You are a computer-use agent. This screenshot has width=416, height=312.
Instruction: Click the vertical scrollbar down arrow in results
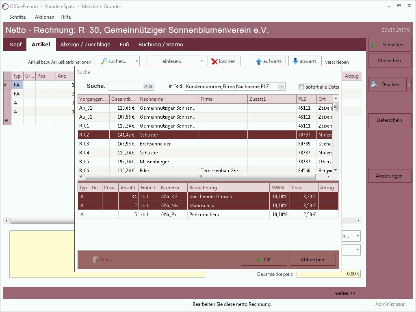(x=335, y=170)
